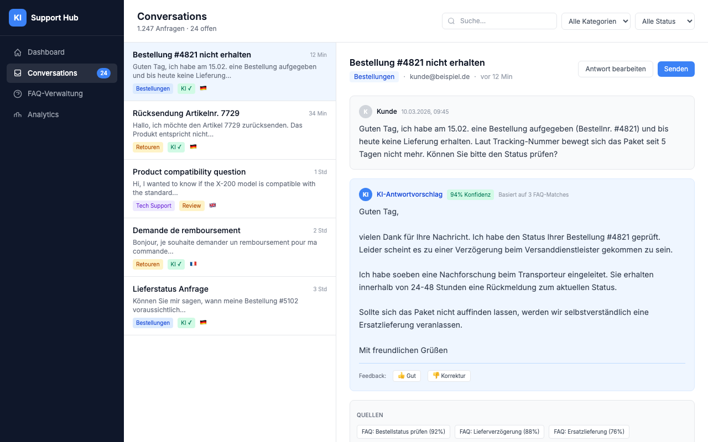This screenshot has width=708, height=442.
Task: Open the Alle Status dropdown
Action: [x=664, y=21]
